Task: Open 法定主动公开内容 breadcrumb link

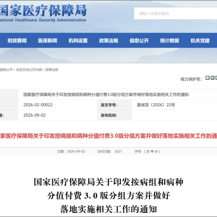Action: tap(29, 70)
